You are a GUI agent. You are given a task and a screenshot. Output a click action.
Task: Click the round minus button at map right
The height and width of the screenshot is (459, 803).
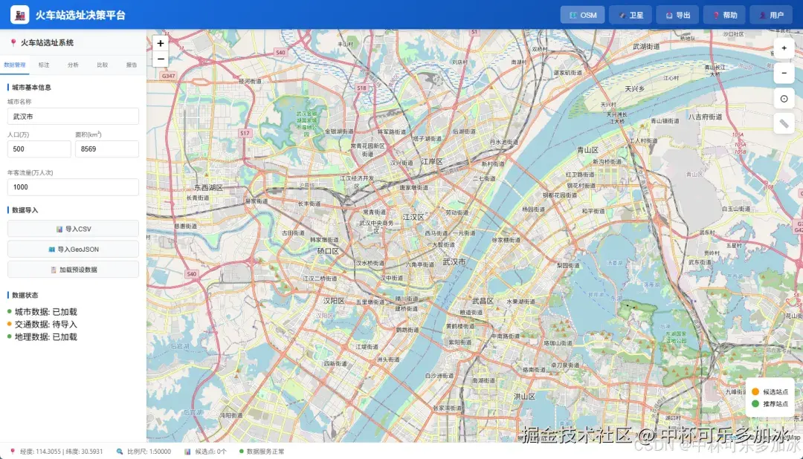coord(784,74)
